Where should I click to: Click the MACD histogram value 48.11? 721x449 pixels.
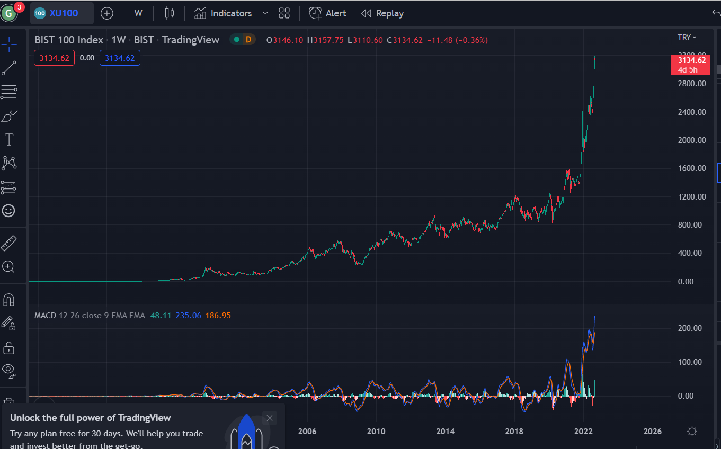[x=161, y=316]
